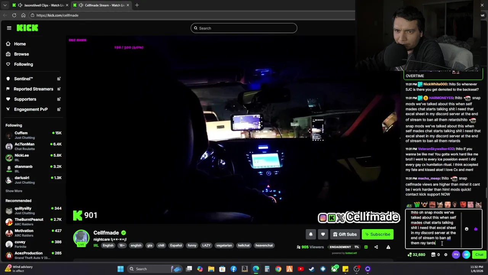Open AcezProduction's recommended channel
Screen dimensions: 488x275
click(x=34, y=255)
